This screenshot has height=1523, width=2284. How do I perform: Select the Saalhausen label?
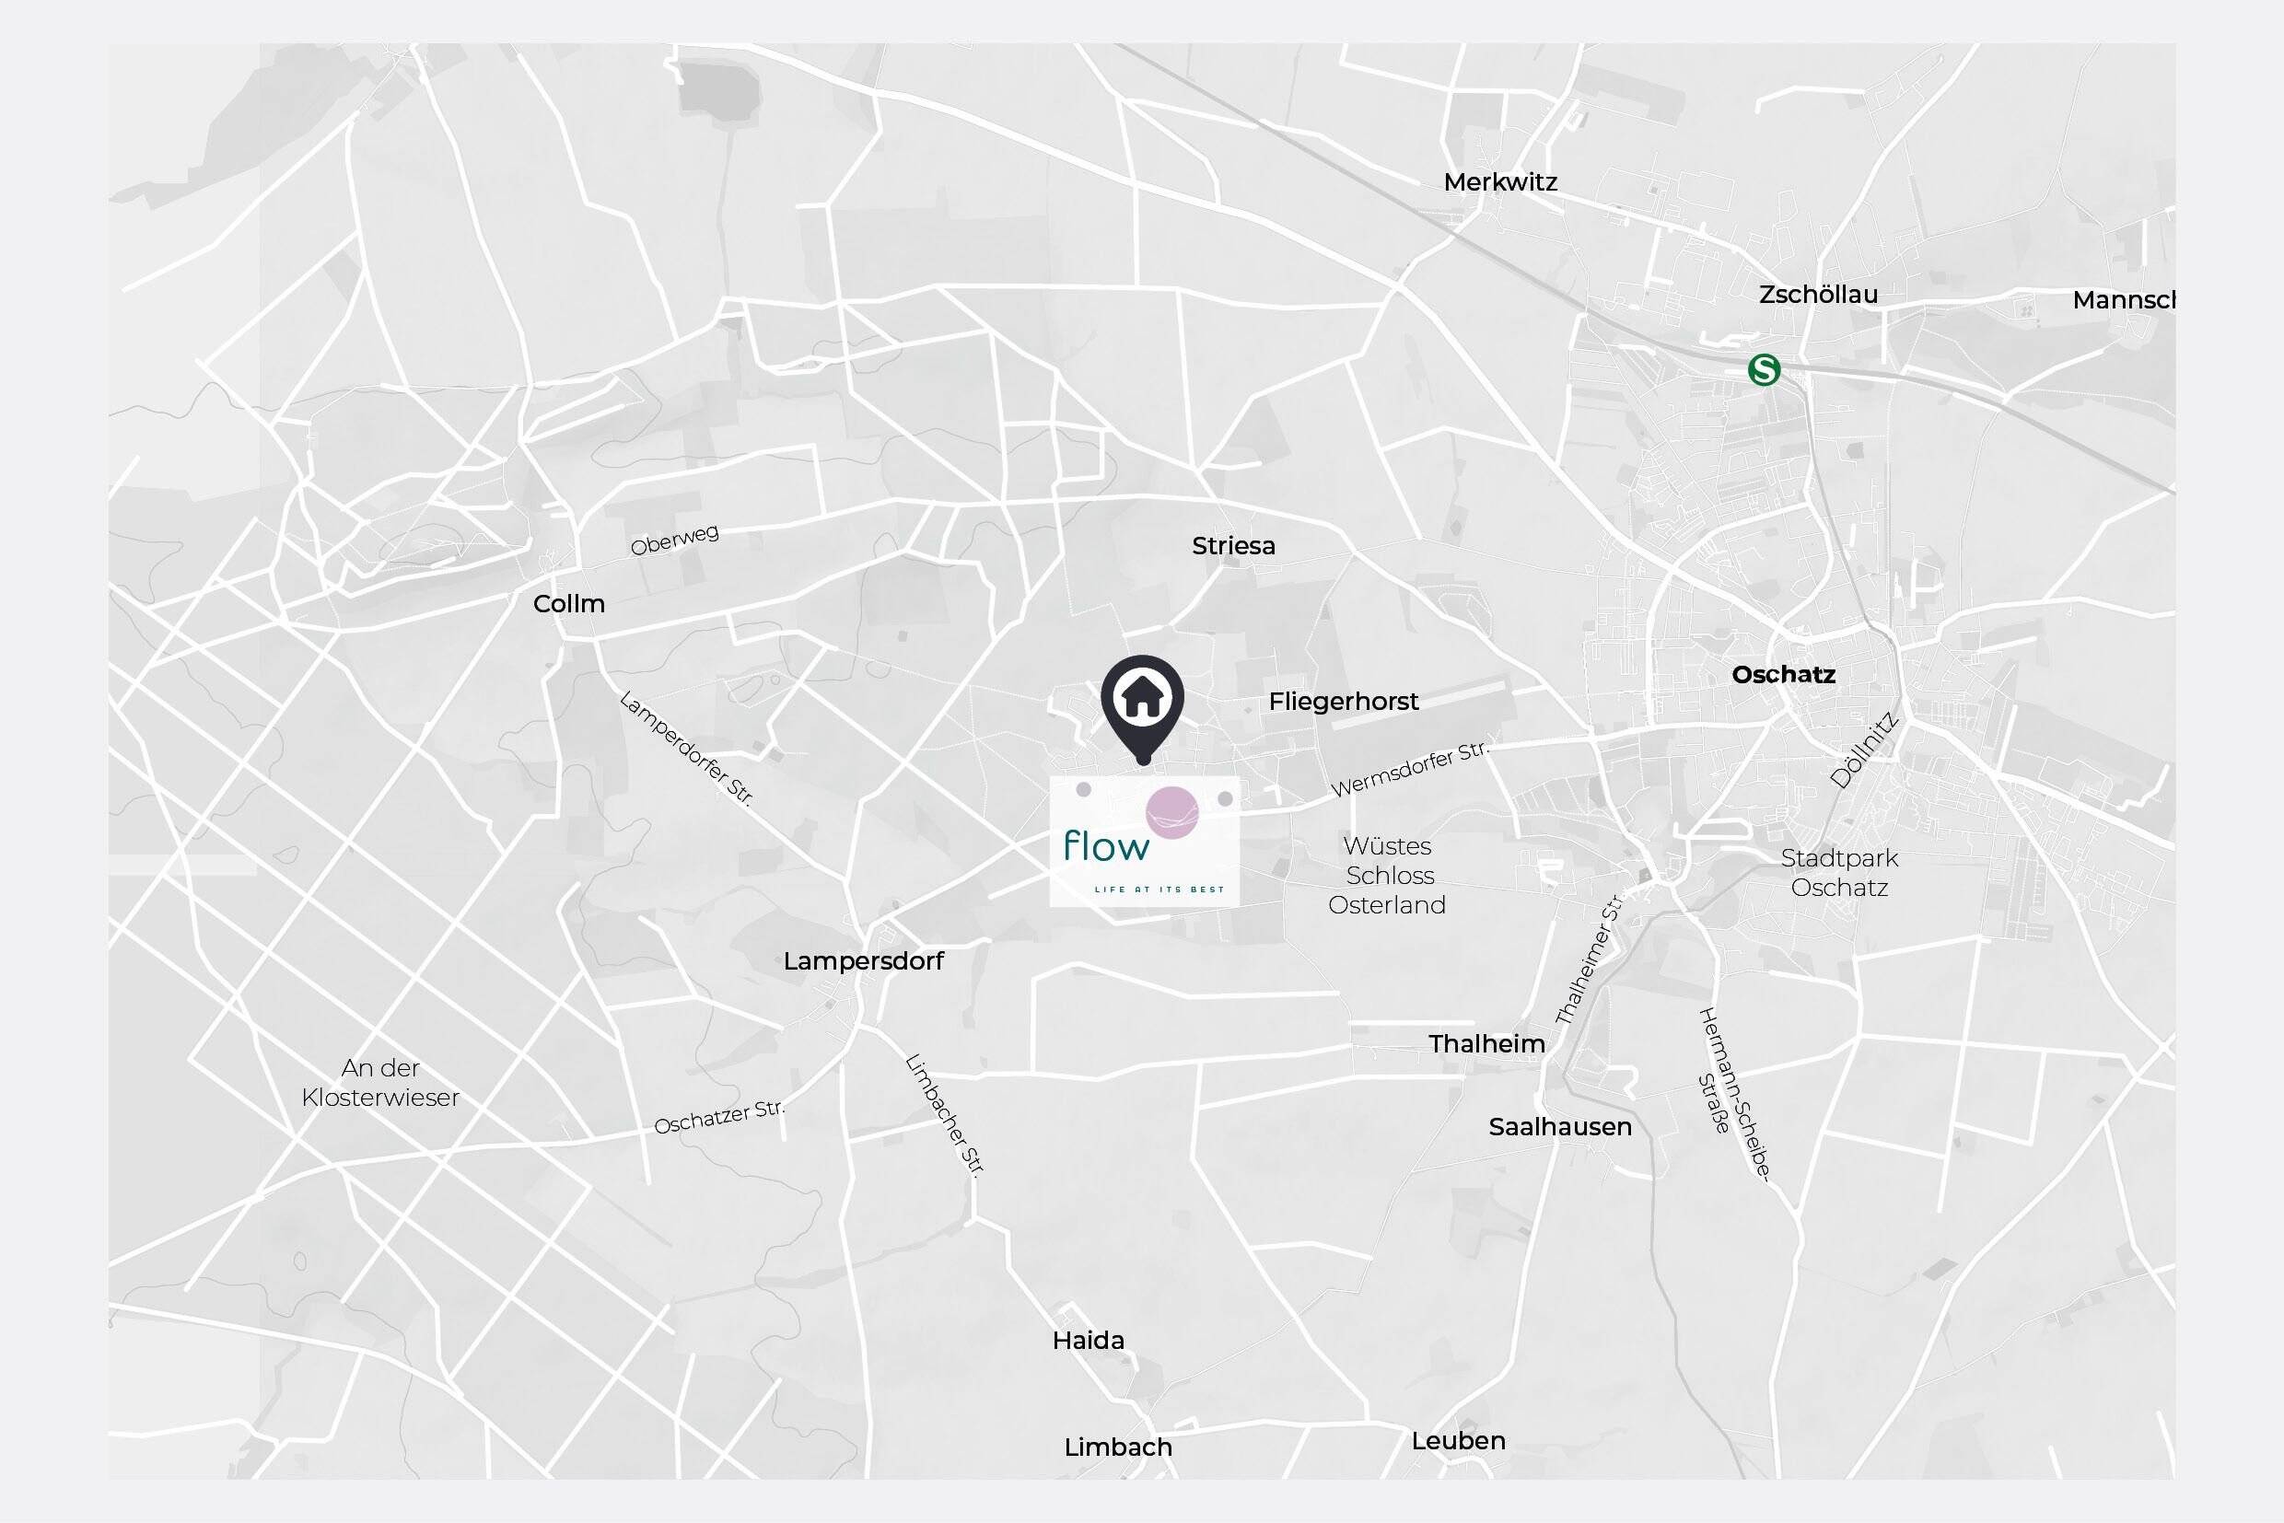tap(1560, 1127)
